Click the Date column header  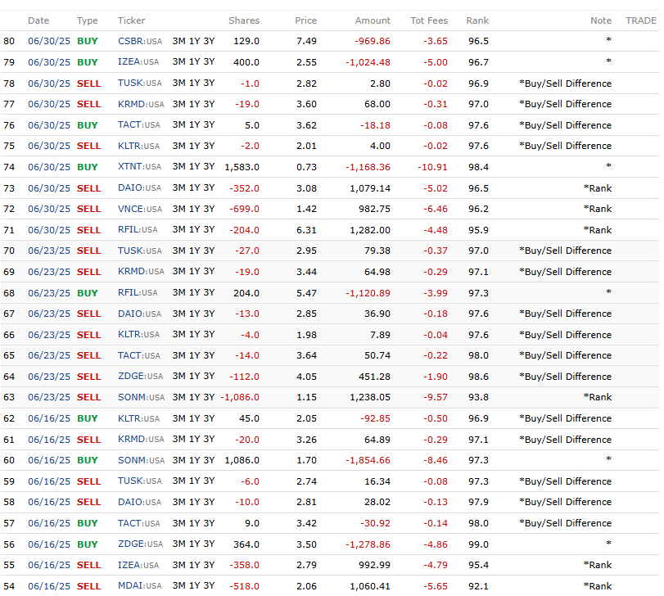[x=38, y=20]
